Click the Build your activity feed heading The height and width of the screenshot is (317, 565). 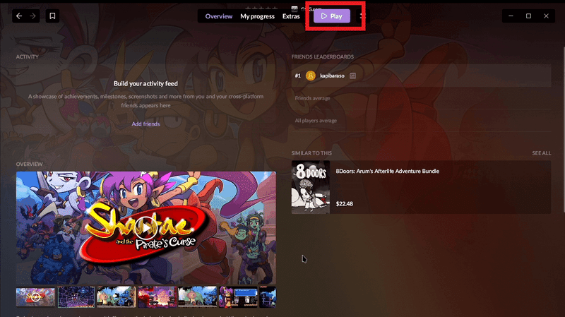click(x=145, y=83)
